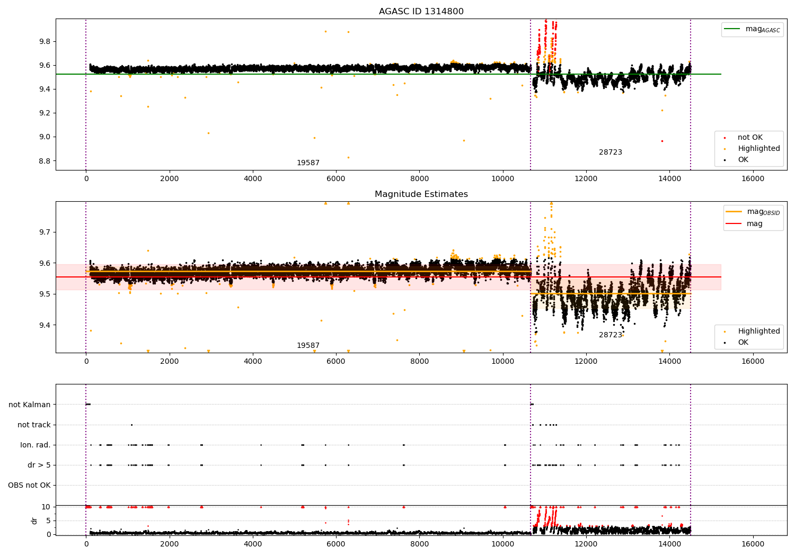Click OBSID label 19587 in top plot
795x556 pixels.
[308, 163]
